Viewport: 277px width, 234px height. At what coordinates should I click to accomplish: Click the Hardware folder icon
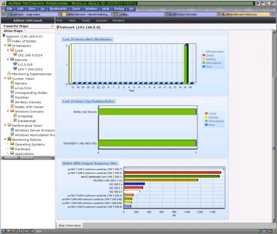pos(12,148)
